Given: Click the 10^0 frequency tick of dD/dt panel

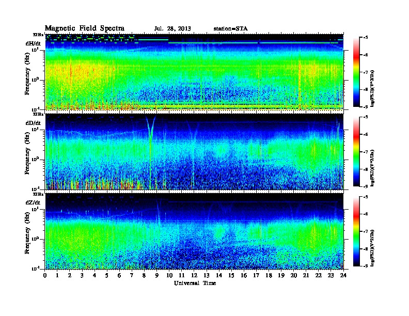Looking at the screenshot, I should point(35,159).
